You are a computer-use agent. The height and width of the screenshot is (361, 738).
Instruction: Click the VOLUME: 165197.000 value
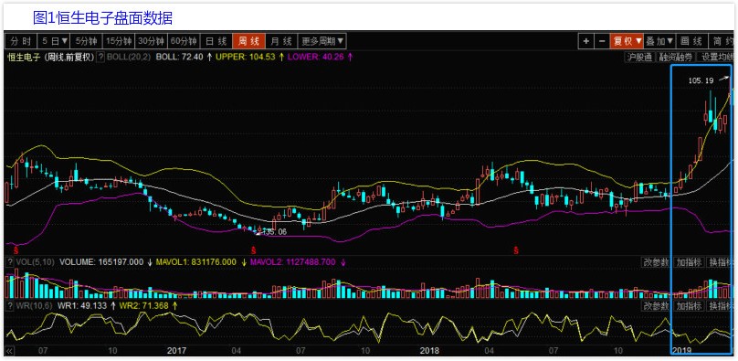[101, 261]
